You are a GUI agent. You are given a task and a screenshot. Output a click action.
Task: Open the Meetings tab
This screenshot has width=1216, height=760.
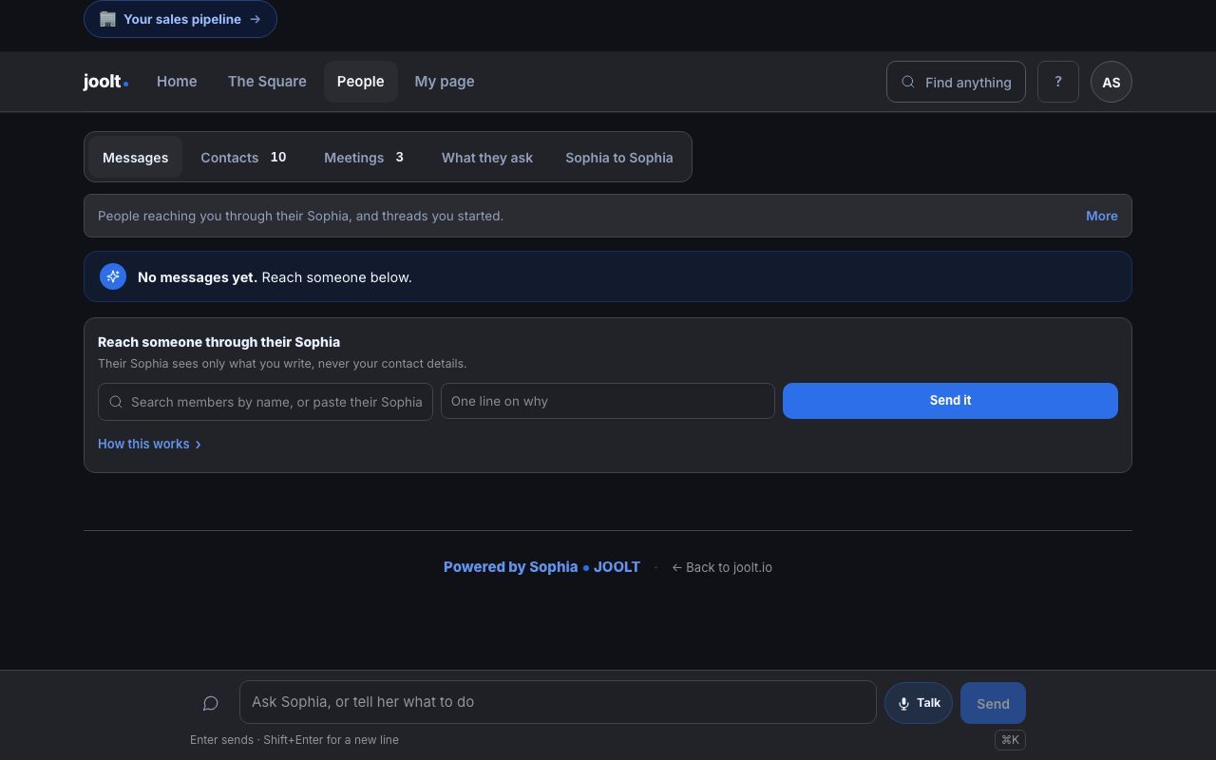[364, 158]
